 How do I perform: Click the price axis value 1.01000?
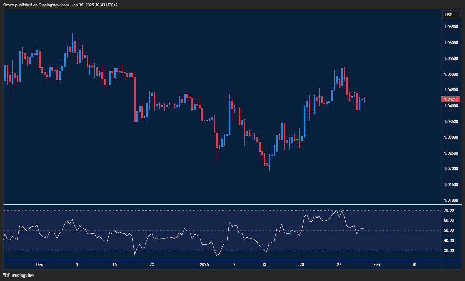click(451, 200)
